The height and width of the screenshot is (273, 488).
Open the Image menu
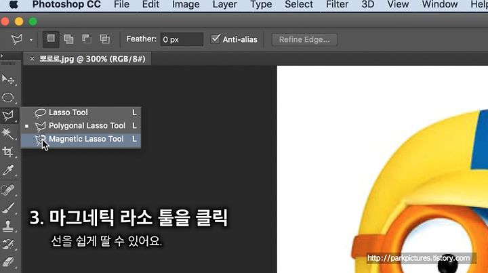186,5
